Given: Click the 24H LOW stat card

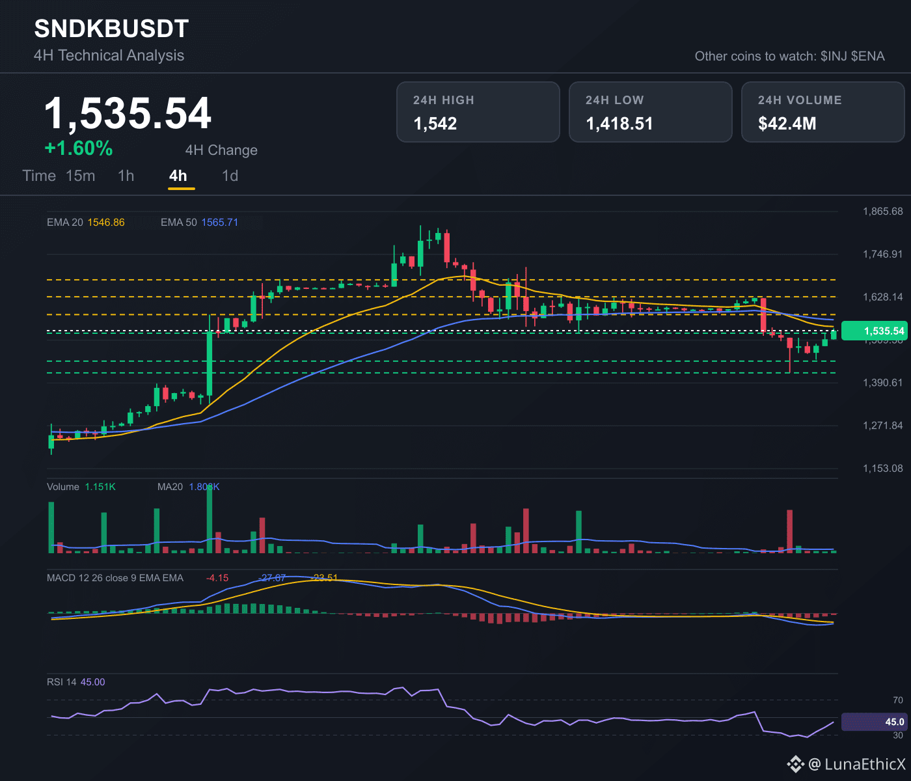Looking at the screenshot, I should click(651, 112).
